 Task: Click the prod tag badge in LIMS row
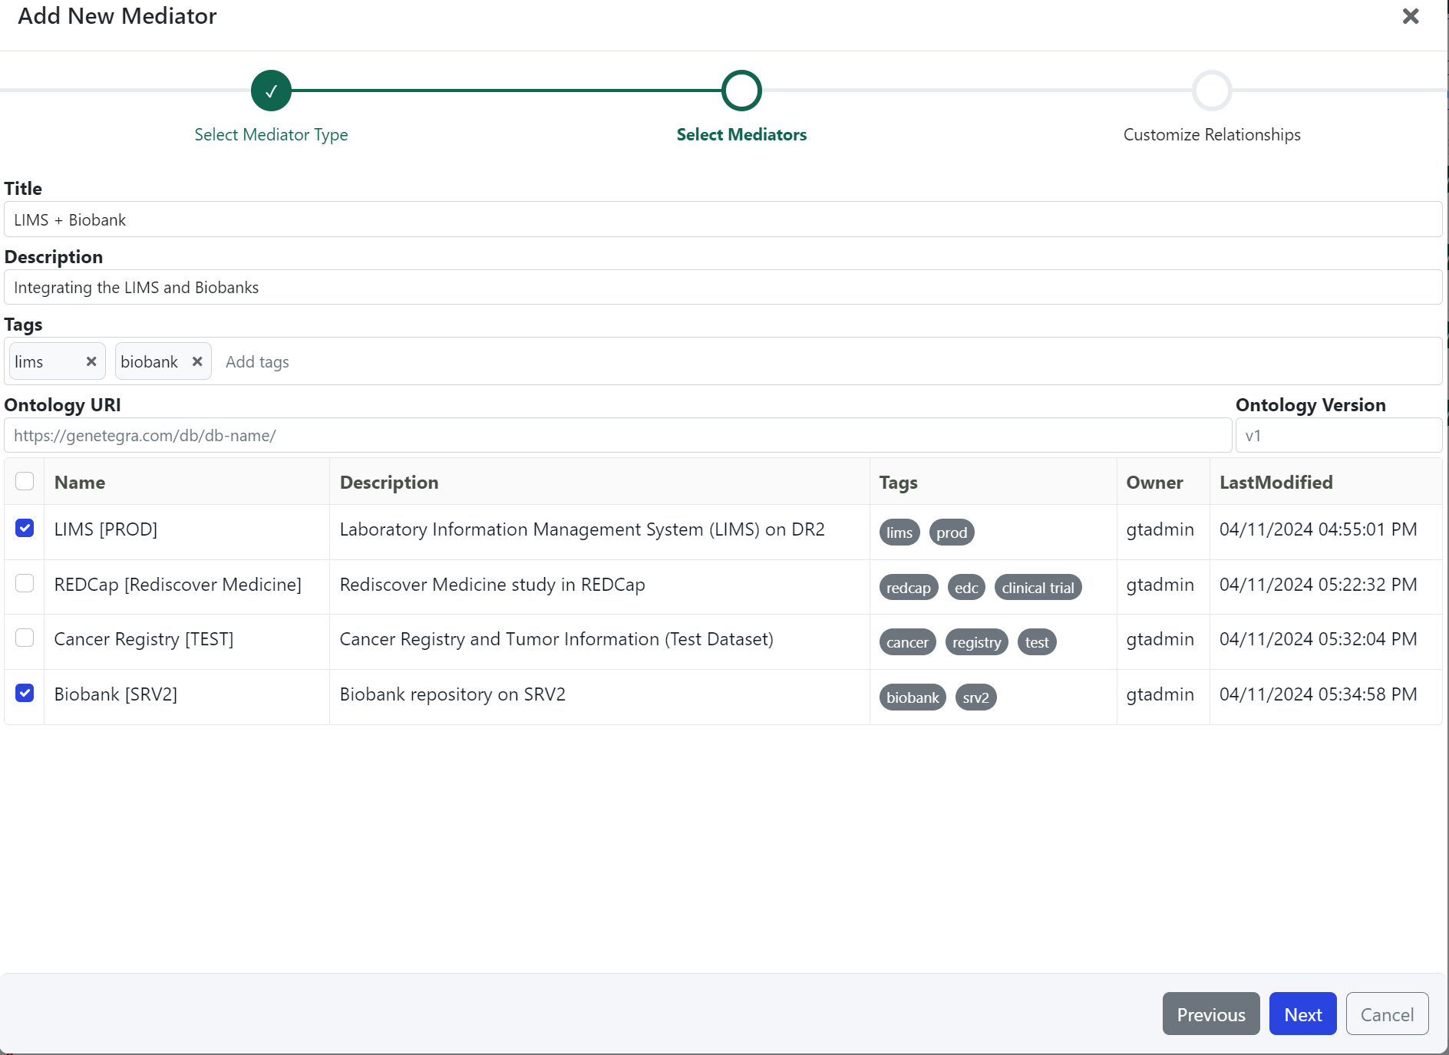[x=951, y=532]
